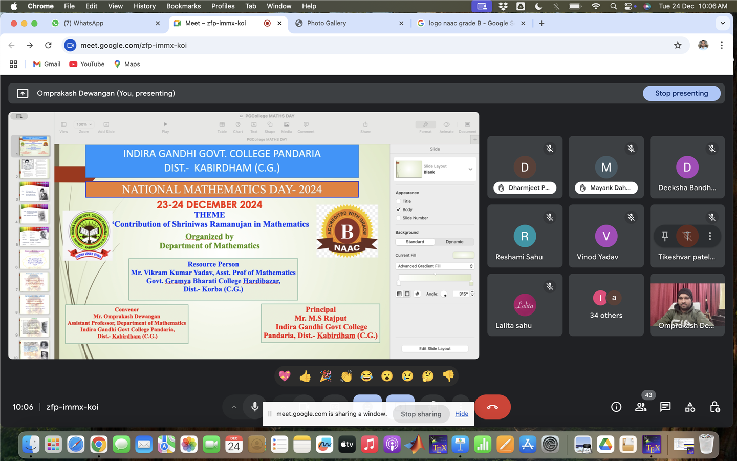
Task: Open Host controls lock icon
Action: click(x=714, y=407)
